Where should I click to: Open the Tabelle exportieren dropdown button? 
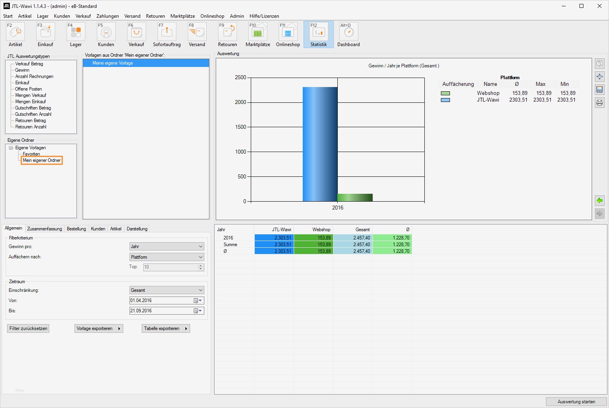(166, 328)
